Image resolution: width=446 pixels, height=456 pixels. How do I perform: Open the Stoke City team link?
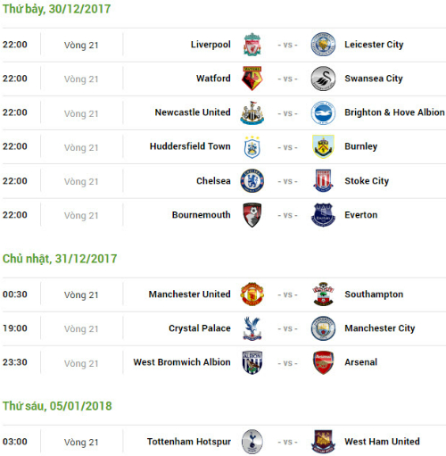click(x=367, y=181)
